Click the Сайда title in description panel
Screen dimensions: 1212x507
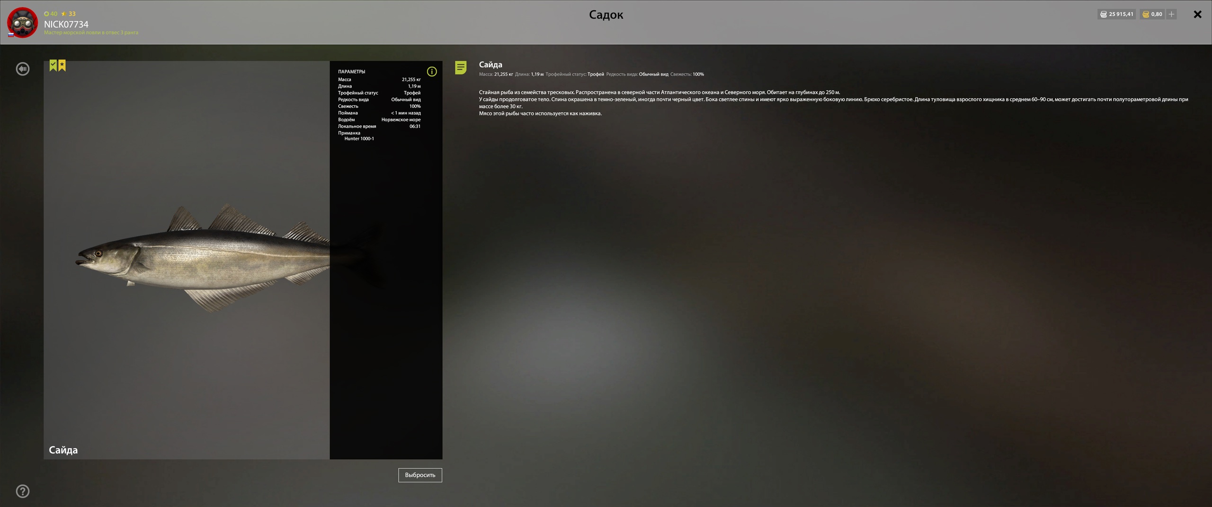pos(490,64)
